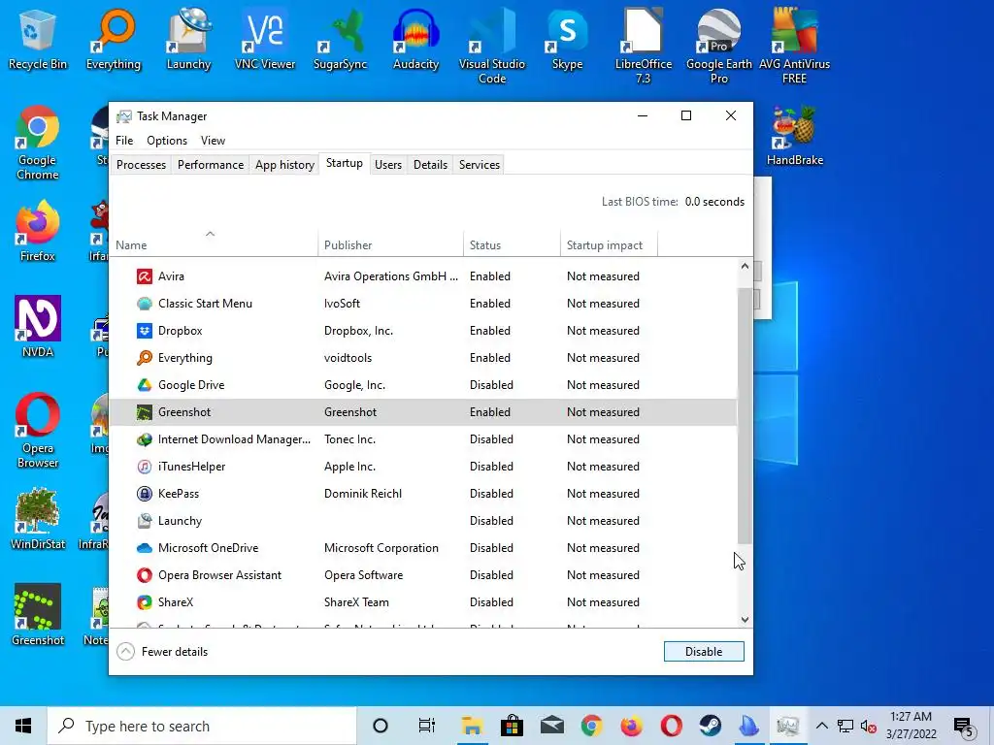Click the Skype desktop icon

point(567,38)
